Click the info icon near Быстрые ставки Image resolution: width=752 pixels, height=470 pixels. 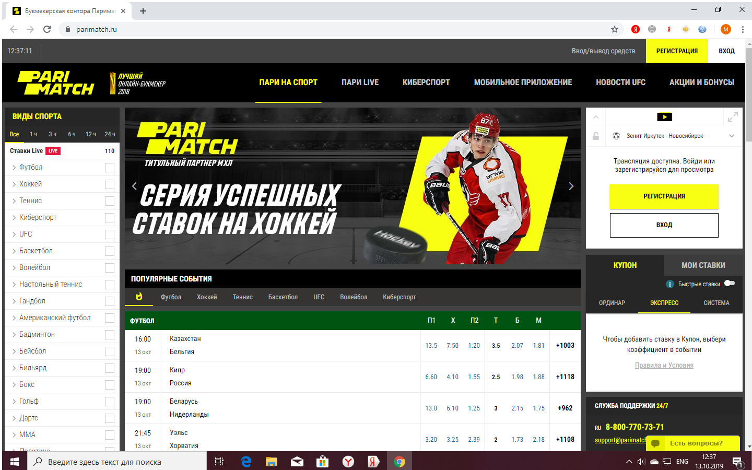pos(669,284)
